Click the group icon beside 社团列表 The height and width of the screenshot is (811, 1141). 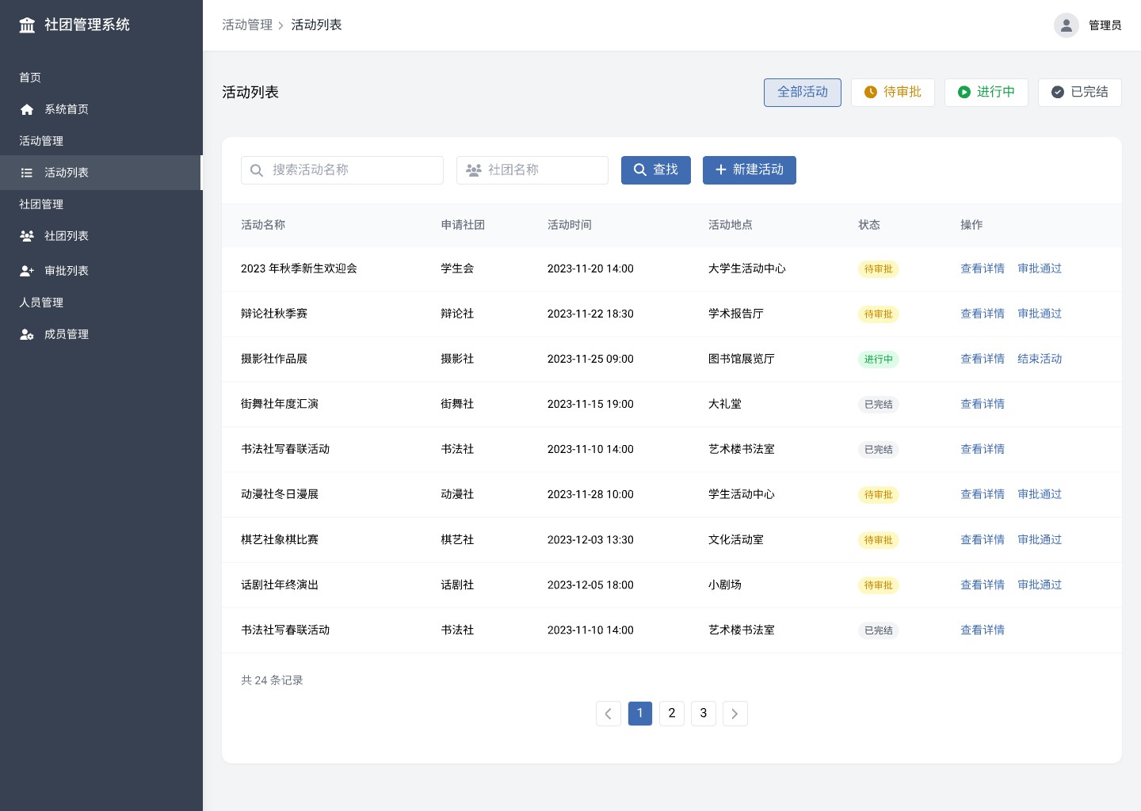point(27,236)
